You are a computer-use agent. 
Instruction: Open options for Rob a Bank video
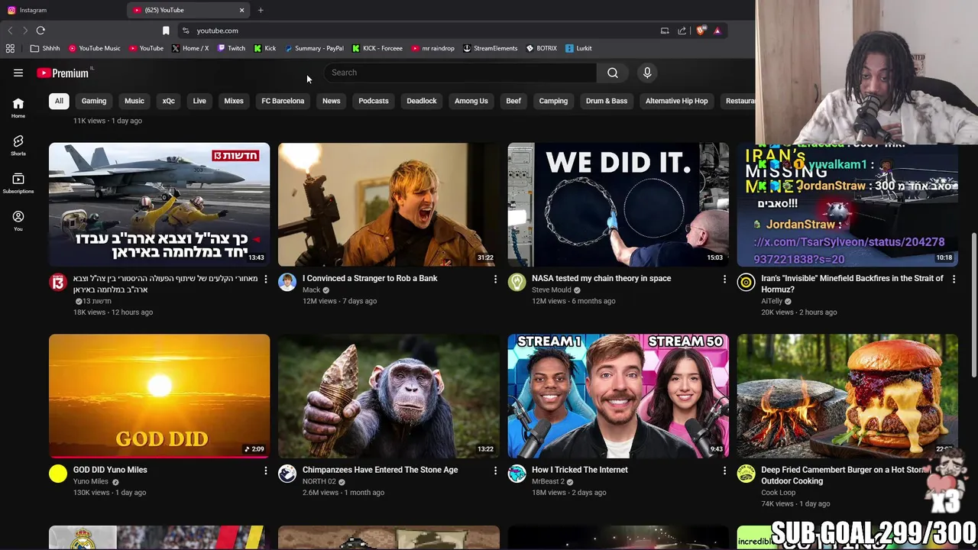tap(495, 280)
